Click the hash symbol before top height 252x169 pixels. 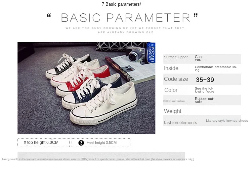click(x=25, y=142)
